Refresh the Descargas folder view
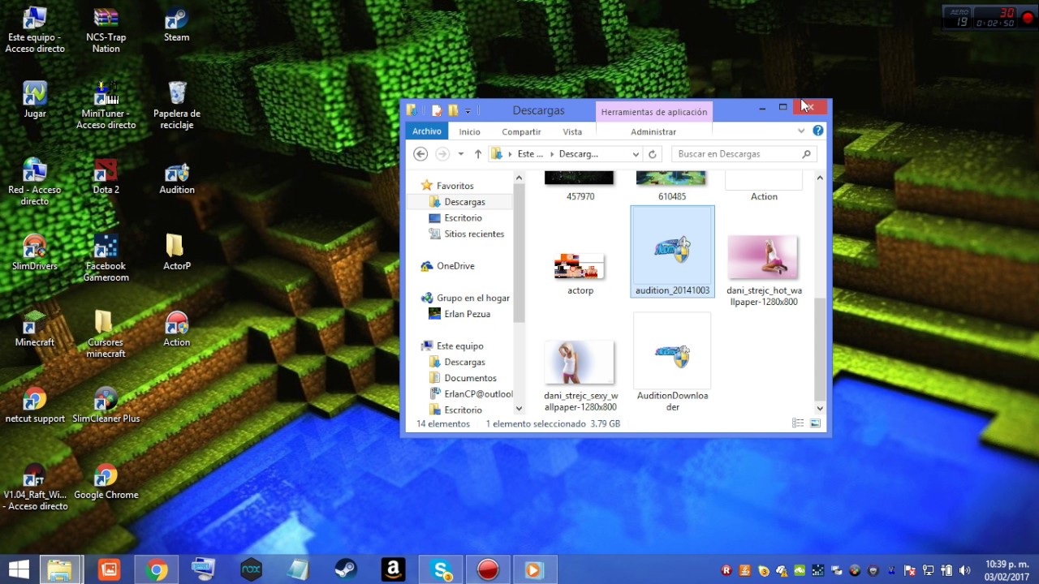Screen dimensions: 1039x584 [652, 154]
